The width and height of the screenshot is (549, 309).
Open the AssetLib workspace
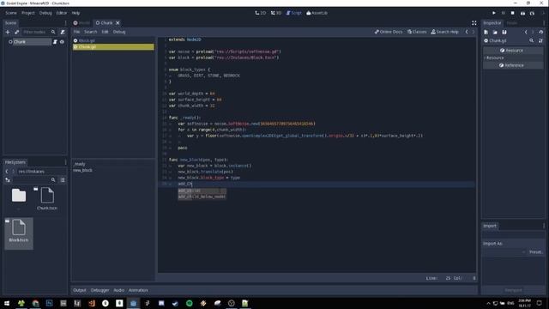(317, 13)
